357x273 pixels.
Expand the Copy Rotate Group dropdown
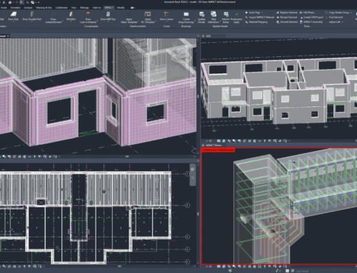(351, 13)
